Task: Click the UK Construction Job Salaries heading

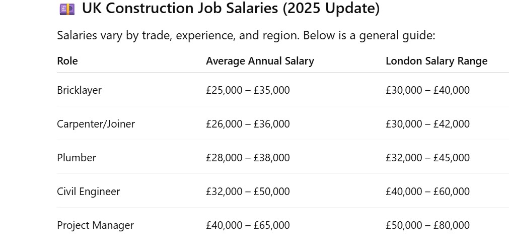Action: 231,9
